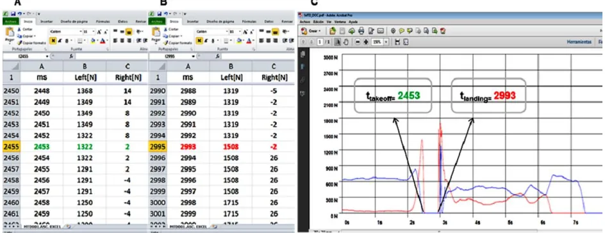Click the selection arrow tool in Acrobat
605x233 pixels.
(x=338, y=42)
